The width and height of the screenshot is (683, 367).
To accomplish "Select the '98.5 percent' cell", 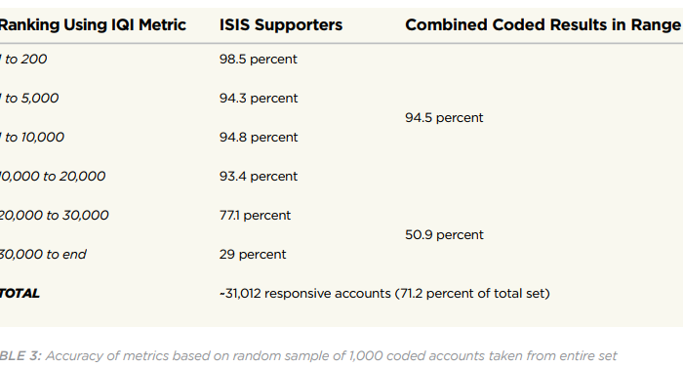I will (259, 59).
